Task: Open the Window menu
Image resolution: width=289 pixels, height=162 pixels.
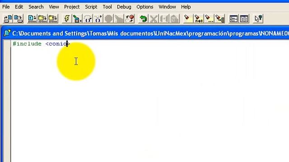Action: (167, 7)
